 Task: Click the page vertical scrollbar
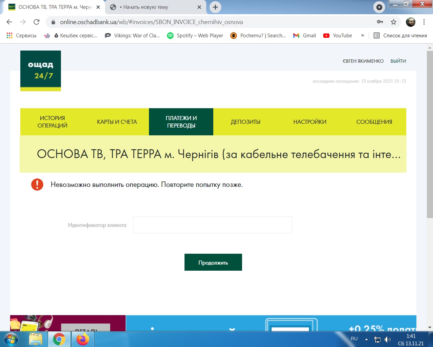pos(430,136)
